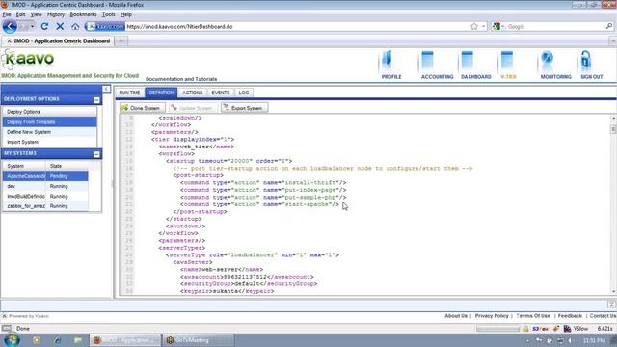Open new tab with plus button

121,40
